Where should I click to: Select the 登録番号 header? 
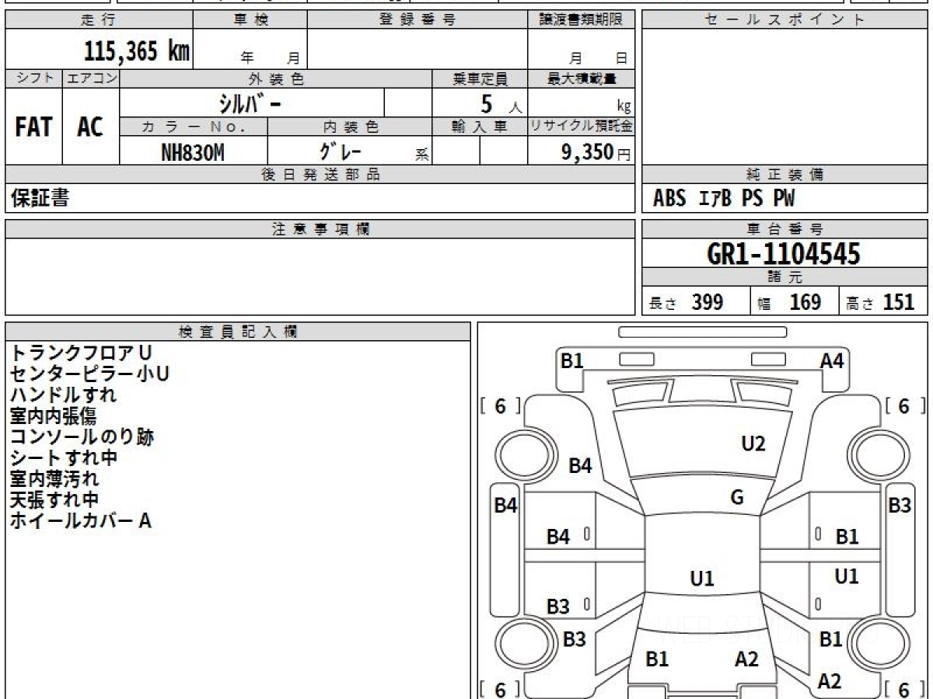tap(418, 20)
